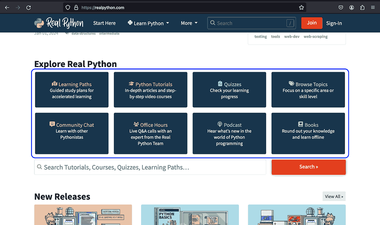Open the Community Chat tile
Screen dimensions: 380x225
72,133
